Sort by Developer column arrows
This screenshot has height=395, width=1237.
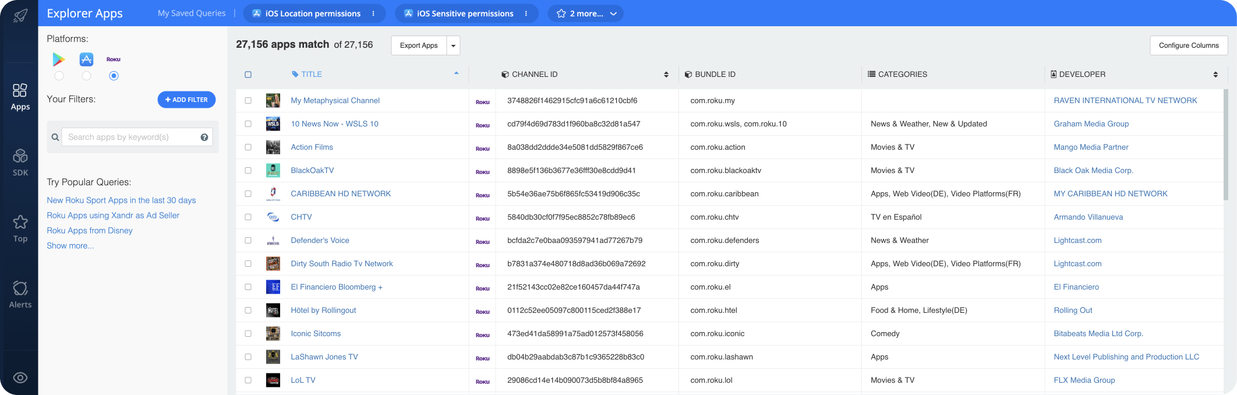point(1215,75)
